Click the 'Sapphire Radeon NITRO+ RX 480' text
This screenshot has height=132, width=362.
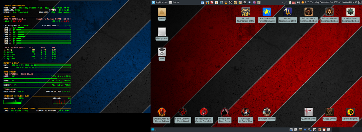click(x=53, y=19)
